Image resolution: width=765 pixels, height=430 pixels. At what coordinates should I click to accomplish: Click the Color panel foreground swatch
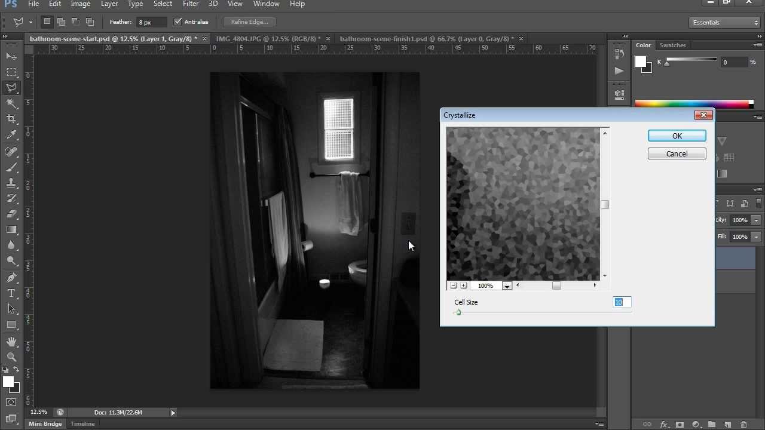click(641, 62)
